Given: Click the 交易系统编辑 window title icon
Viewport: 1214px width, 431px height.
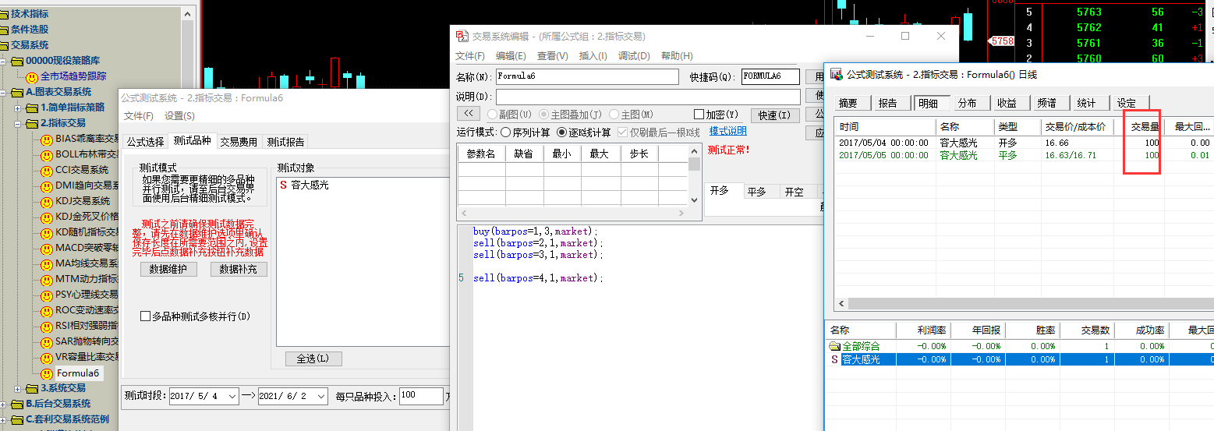Looking at the screenshot, I should [462, 36].
